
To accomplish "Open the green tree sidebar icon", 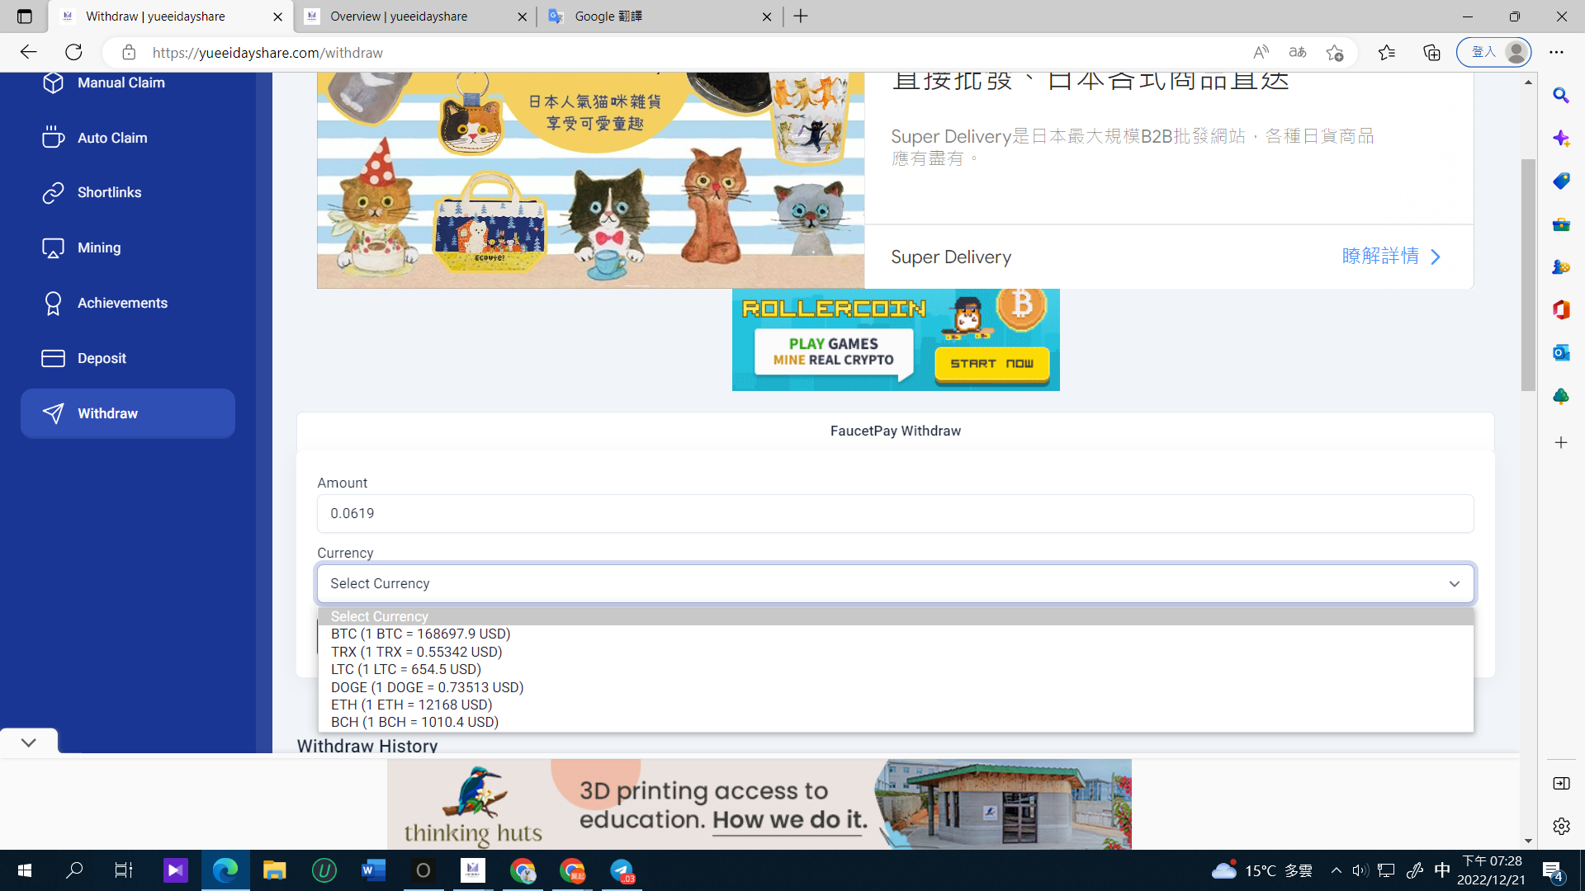I will click(x=1561, y=396).
